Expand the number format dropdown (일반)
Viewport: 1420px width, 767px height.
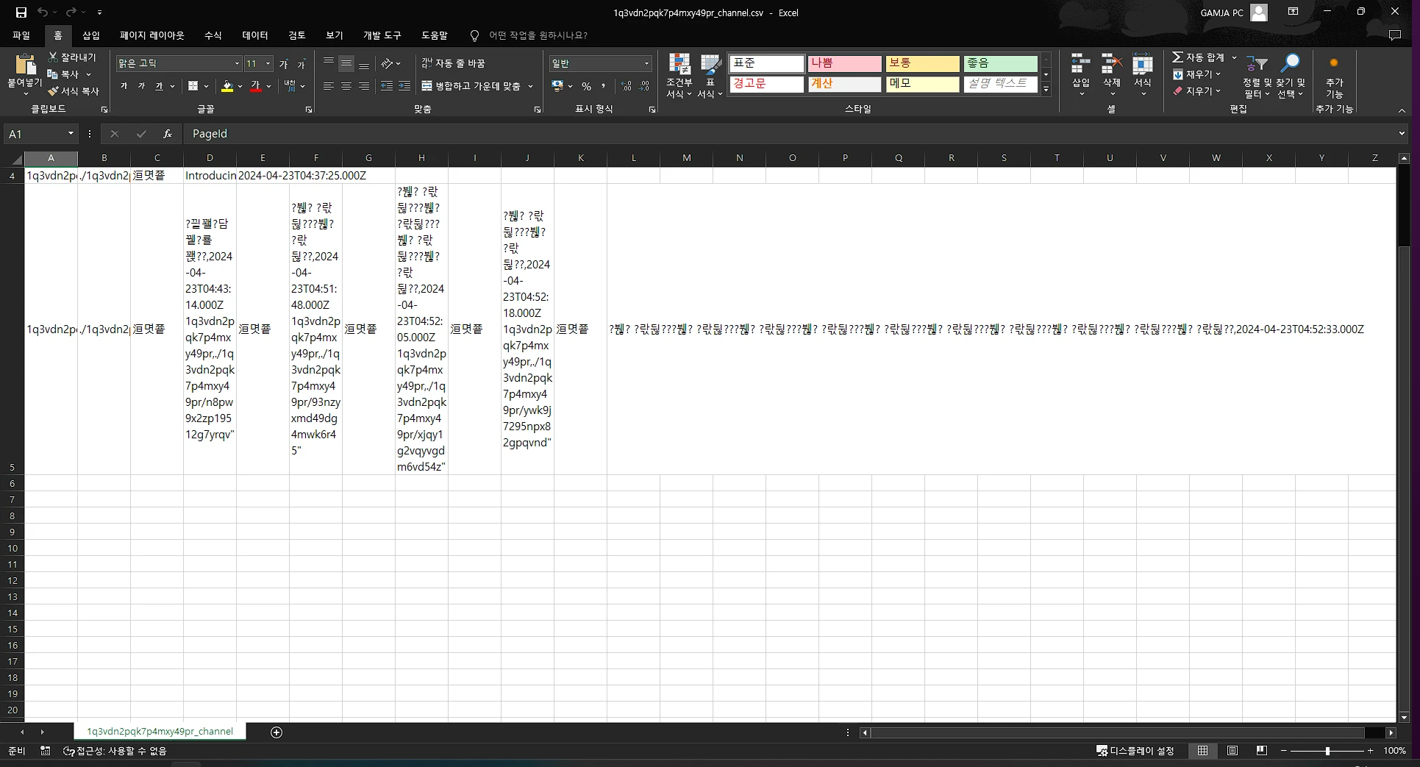coord(646,64)
